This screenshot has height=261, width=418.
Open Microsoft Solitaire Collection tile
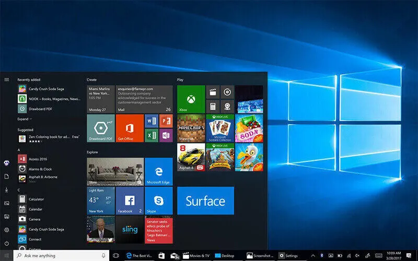tap(220, 128)
